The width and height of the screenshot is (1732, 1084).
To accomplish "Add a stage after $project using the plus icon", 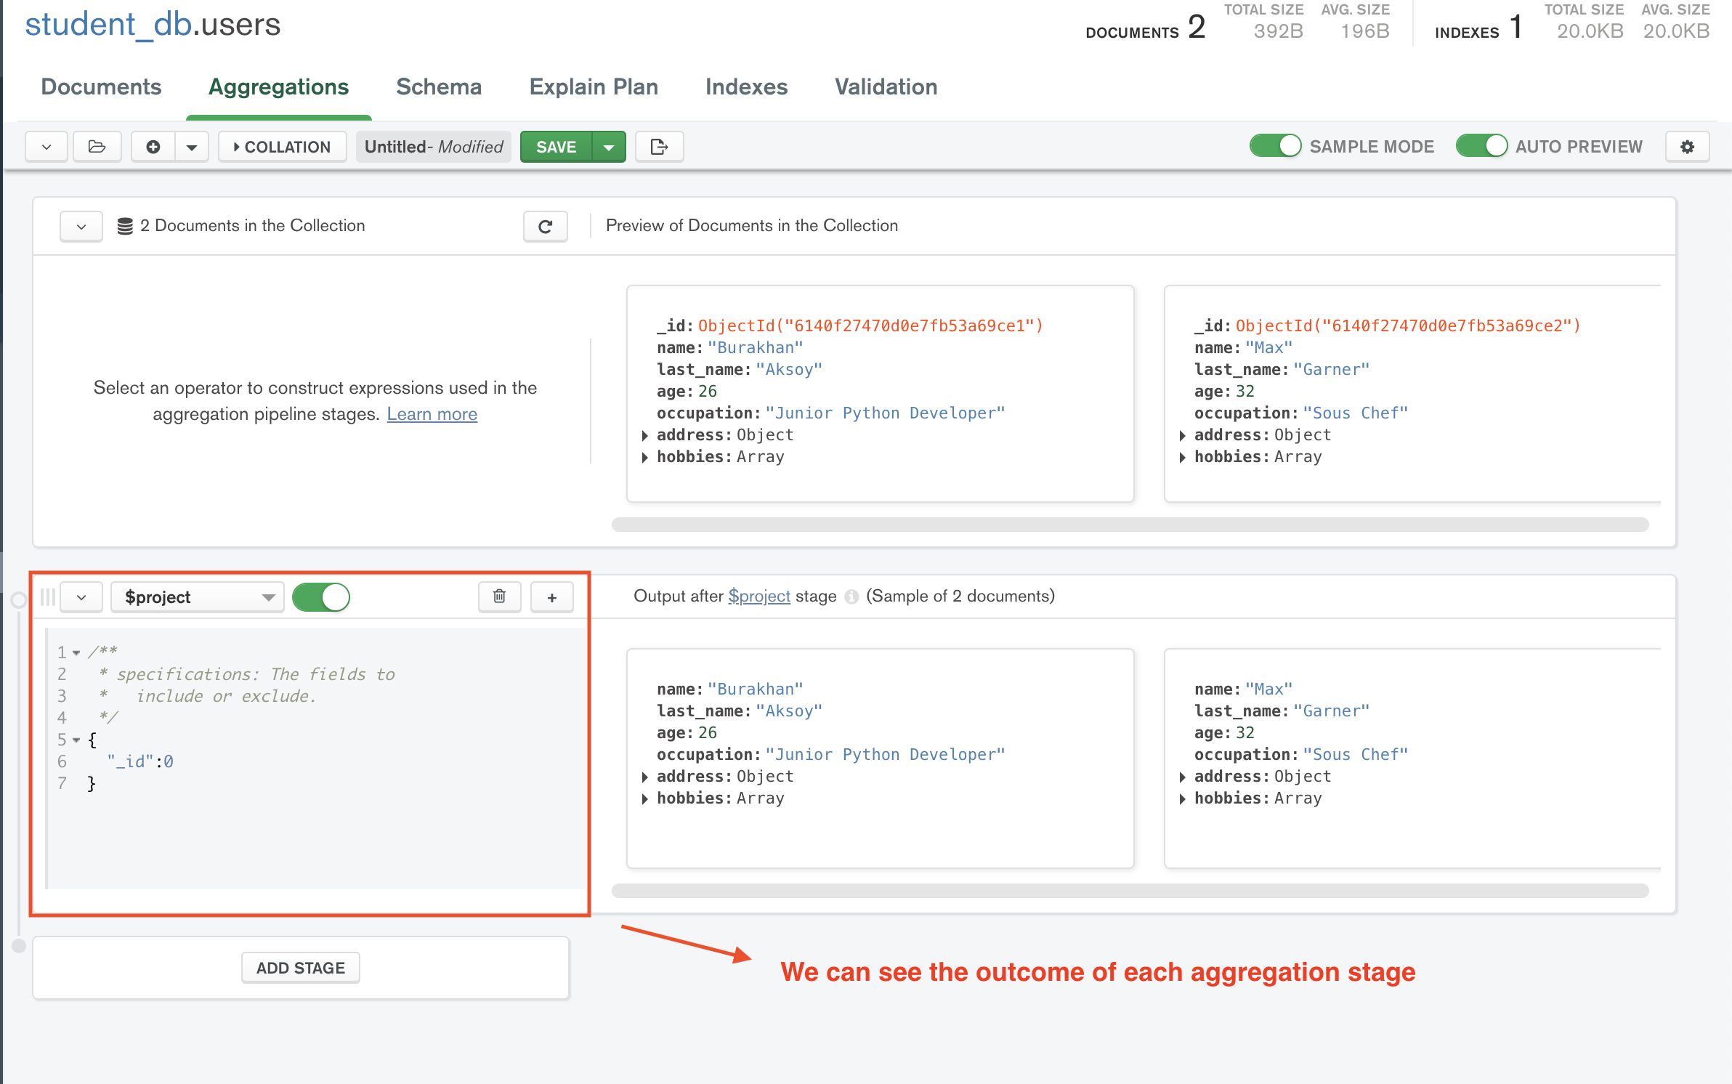I will tap(551, 596).
